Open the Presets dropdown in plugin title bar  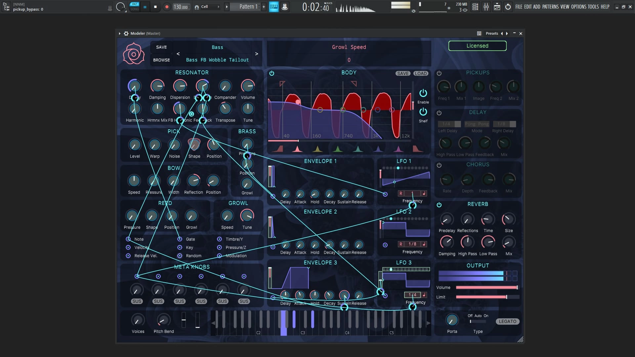coord(492,33)
